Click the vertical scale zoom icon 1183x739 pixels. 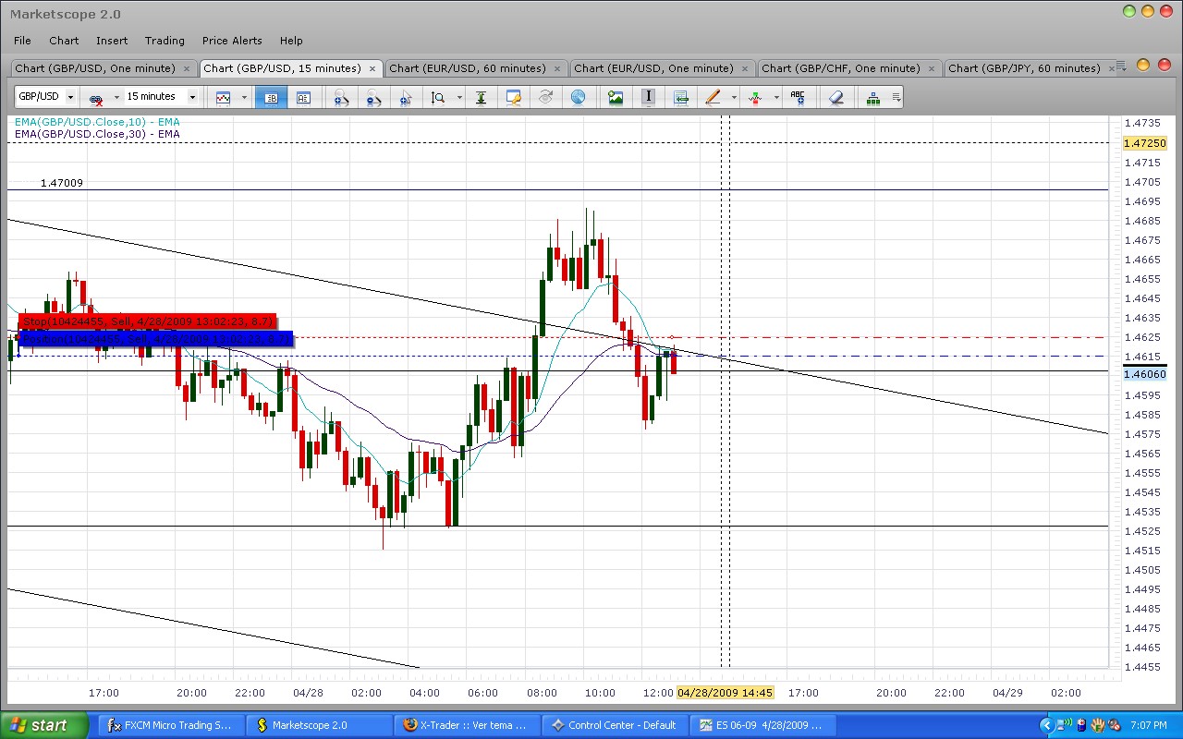438,97
